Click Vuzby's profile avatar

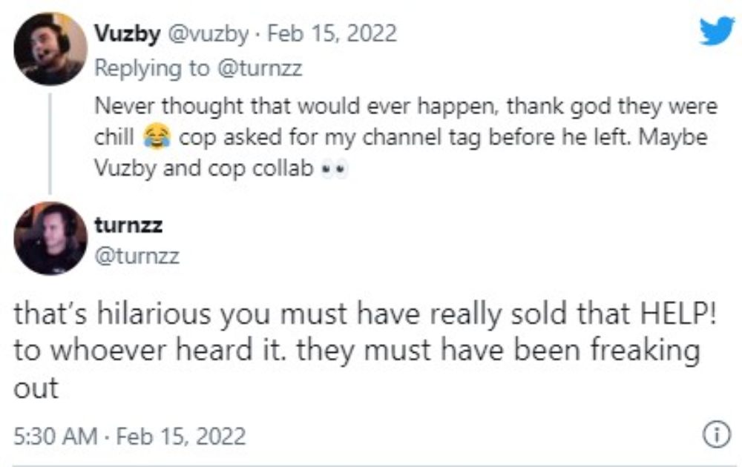(50, 49)
